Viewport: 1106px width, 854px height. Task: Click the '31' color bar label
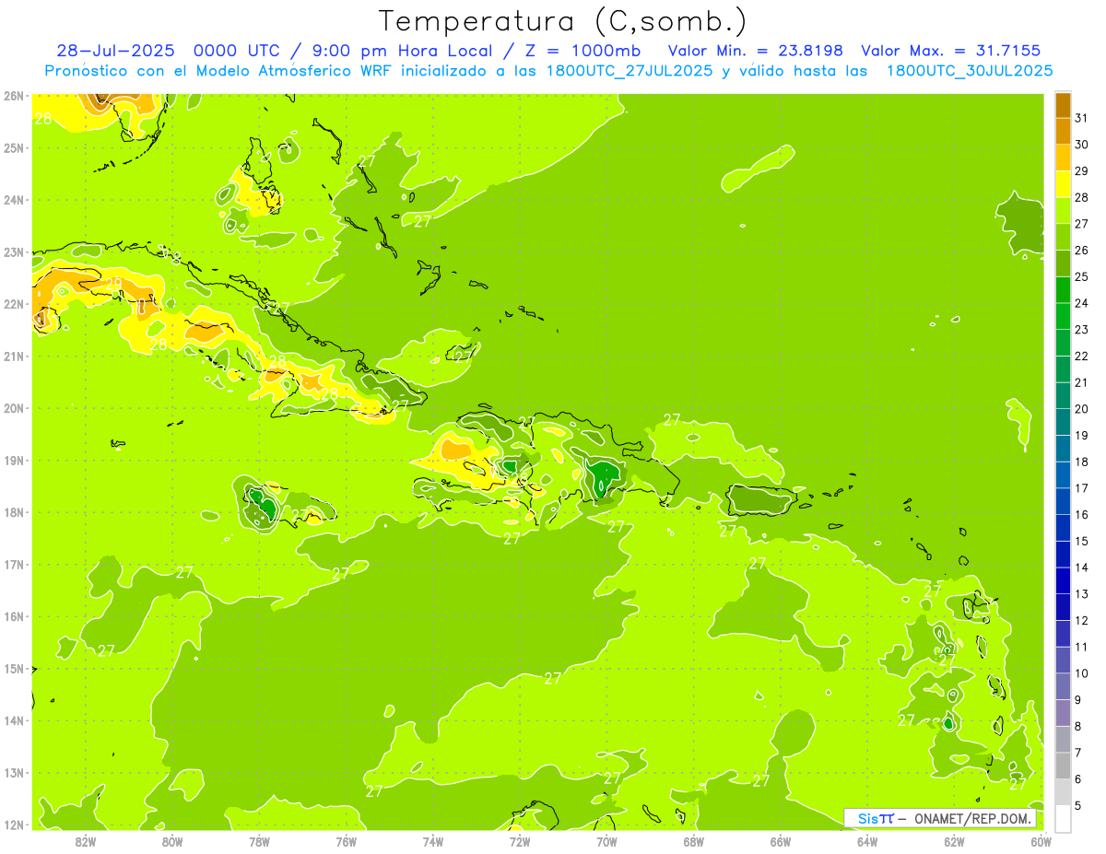1082,117
